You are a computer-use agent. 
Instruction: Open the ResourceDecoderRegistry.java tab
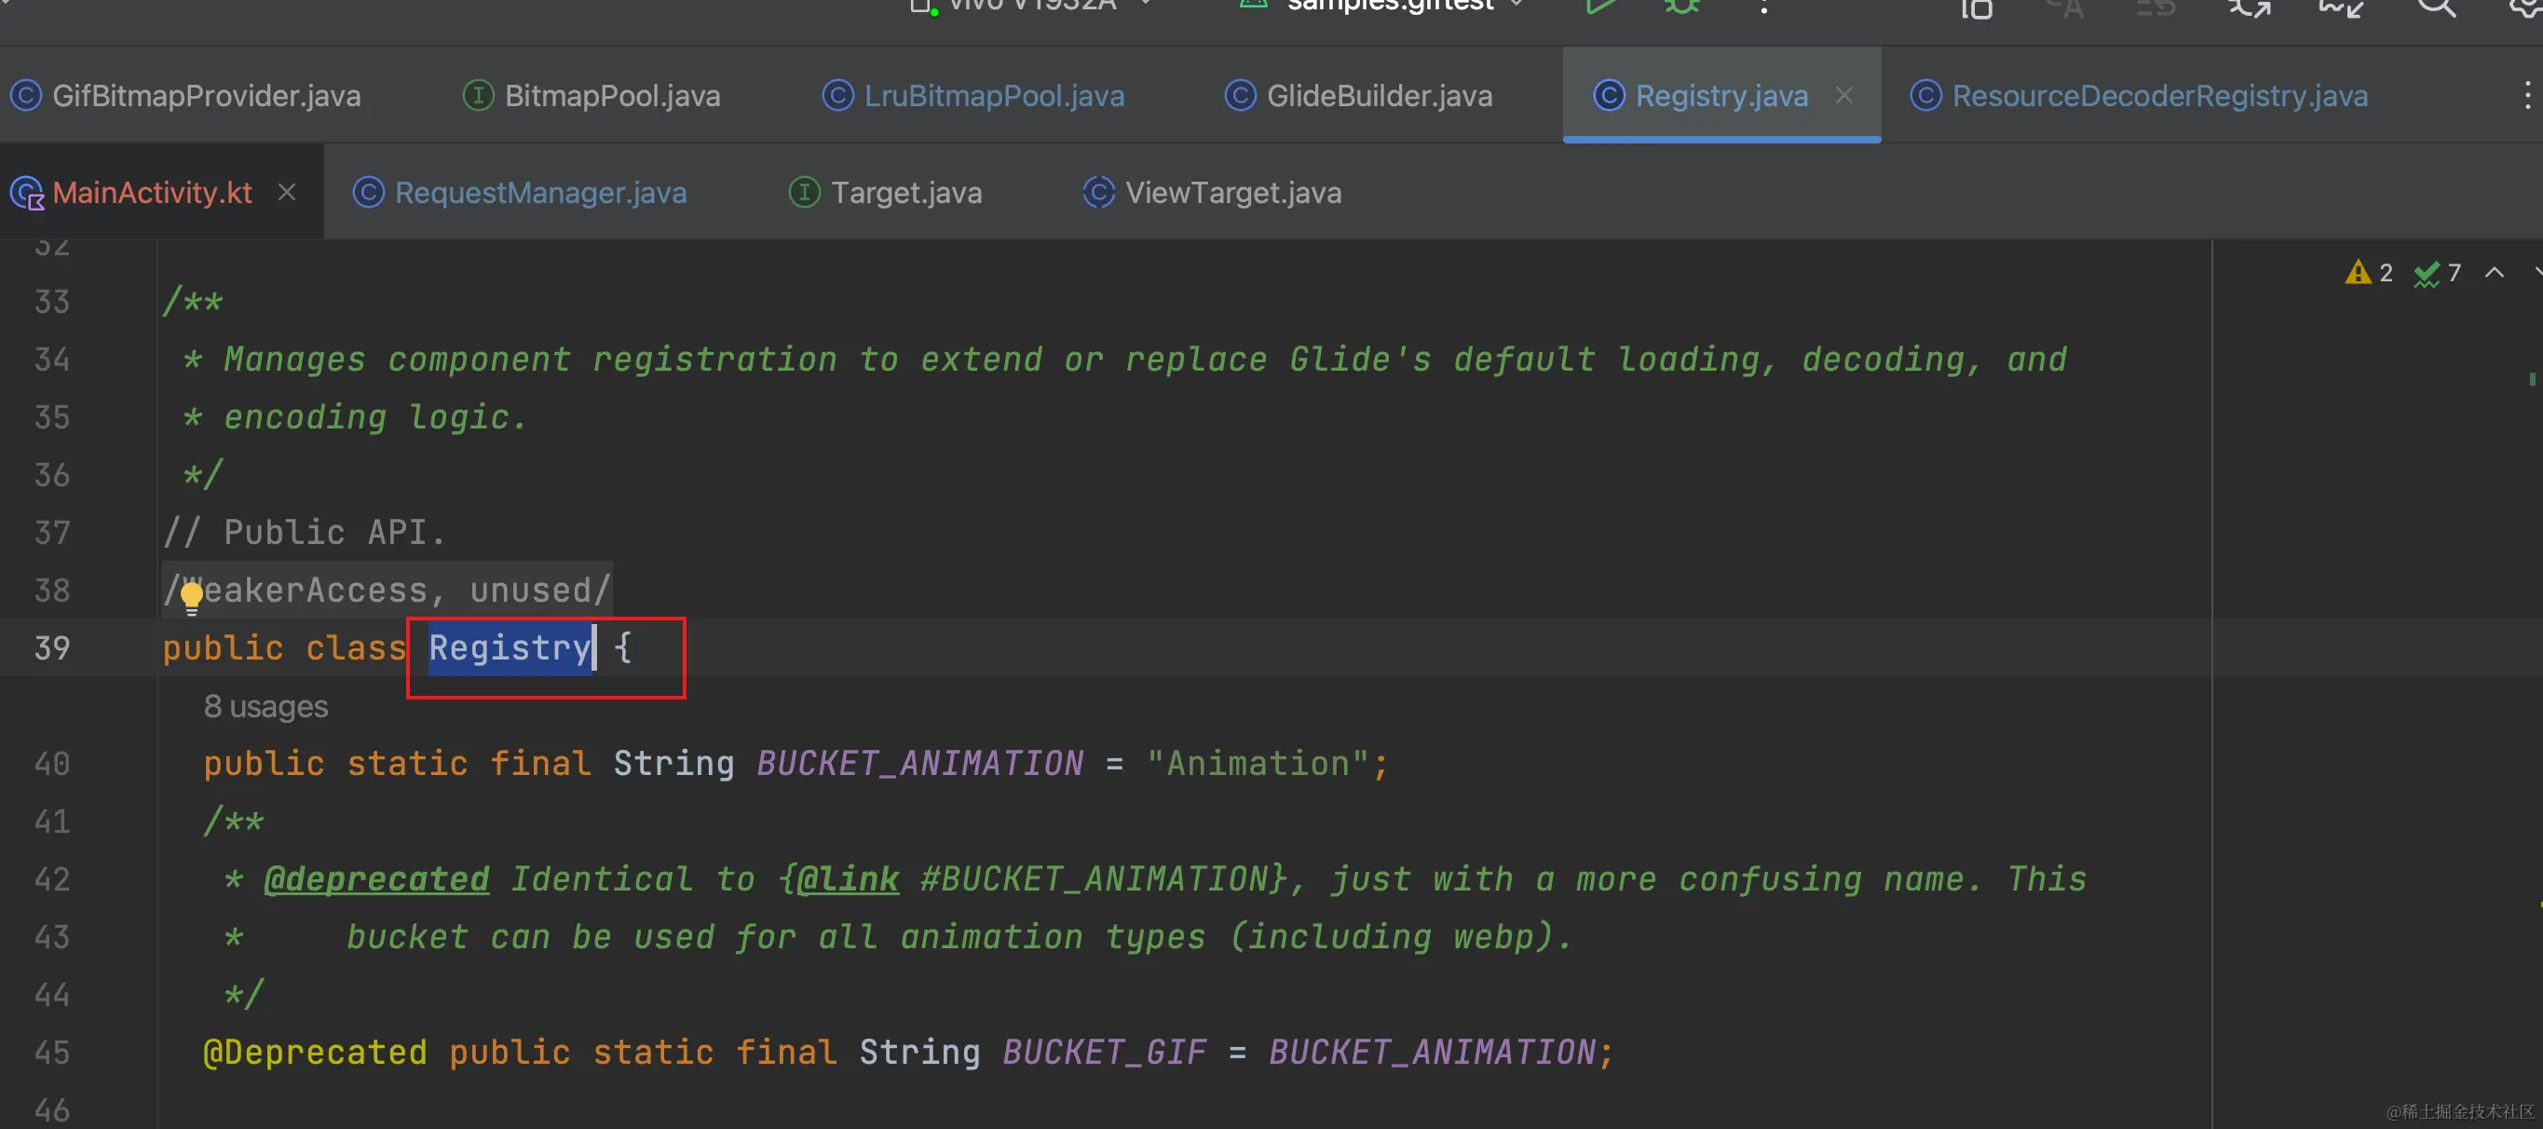(x=2138, y=96)
